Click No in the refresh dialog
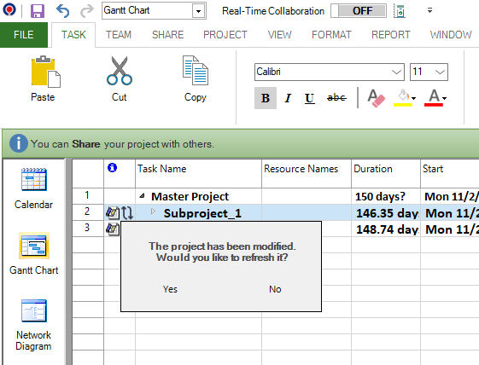This screenshot has height=365, width=479. point(275,289)
